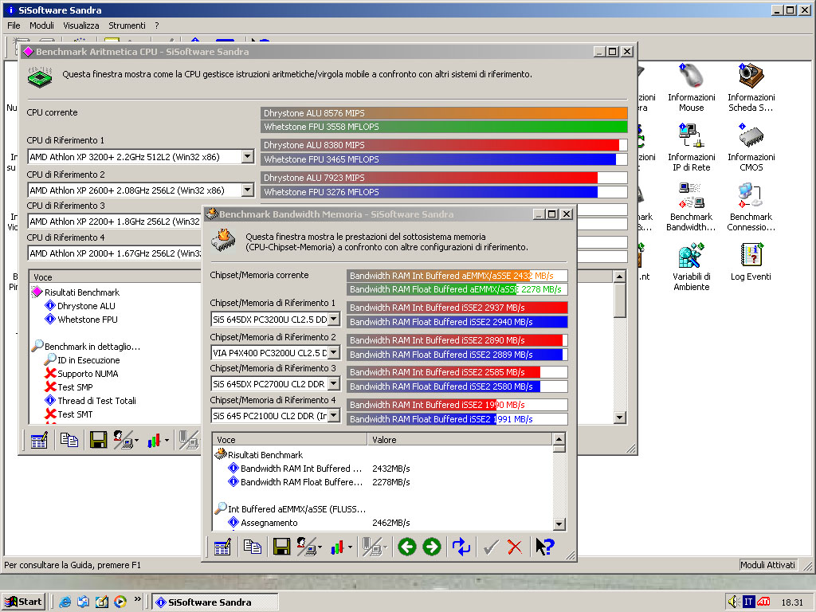Click scroll-down arrow of memory results list
Image resolution: width=816 pixels, height=612 pixels.
[x=559, y=524]
